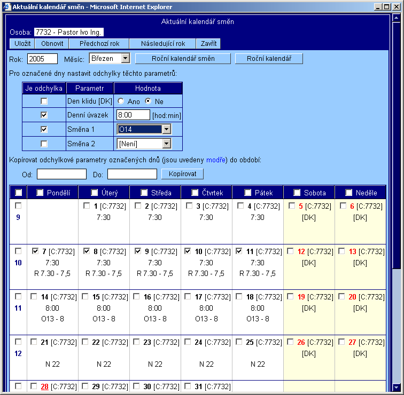Click the week number 11 label

(x=18, y=308)
